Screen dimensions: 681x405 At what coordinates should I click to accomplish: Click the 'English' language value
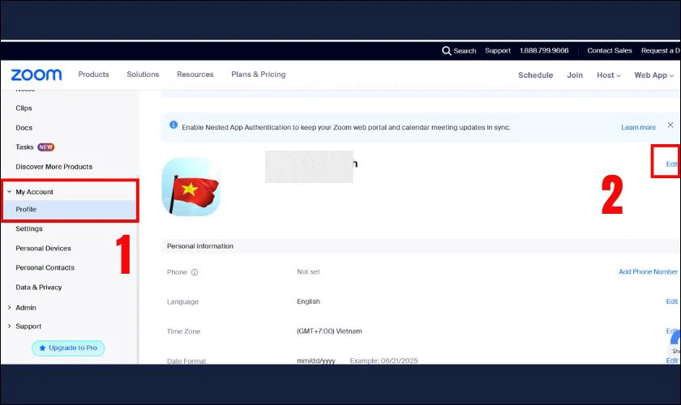coord(308,301)
